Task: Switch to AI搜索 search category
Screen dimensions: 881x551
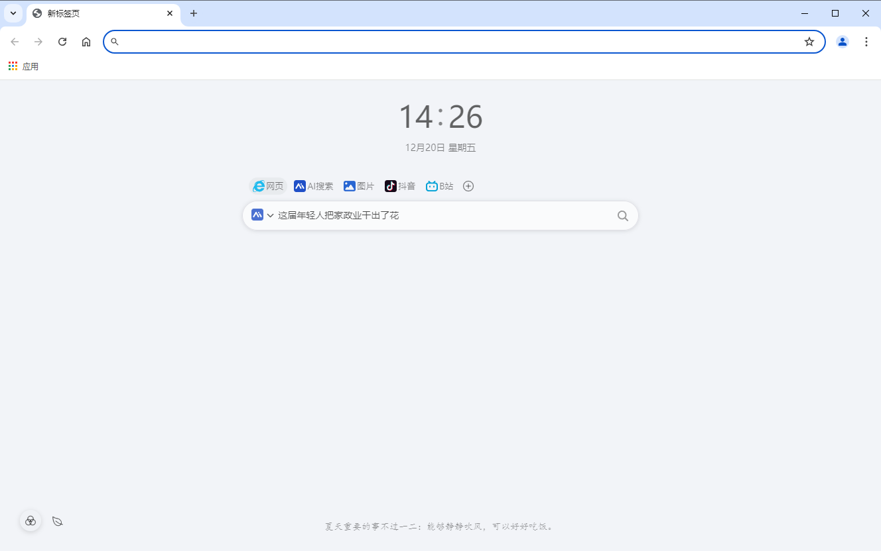Action: click(x=314, y=186)
